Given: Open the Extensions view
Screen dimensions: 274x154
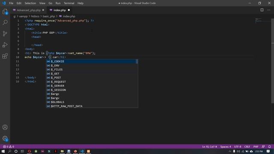Looking at the screenshot, I should click(x=5, y=56).
